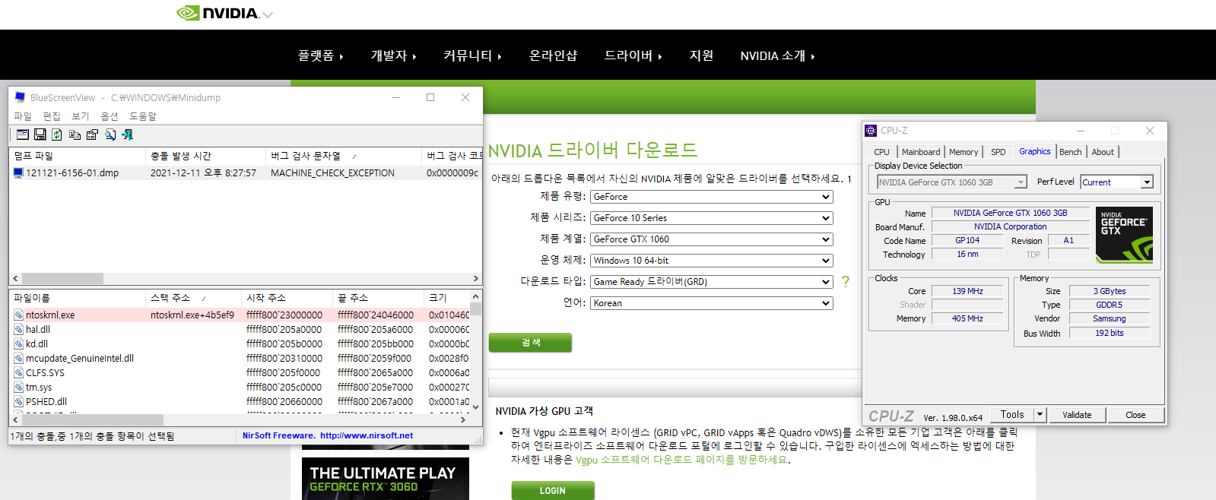Click the mcupdate_GenuineIntel.dll file icon
This screenshot has height=500, width=1216.
click(x=18, y=358)
